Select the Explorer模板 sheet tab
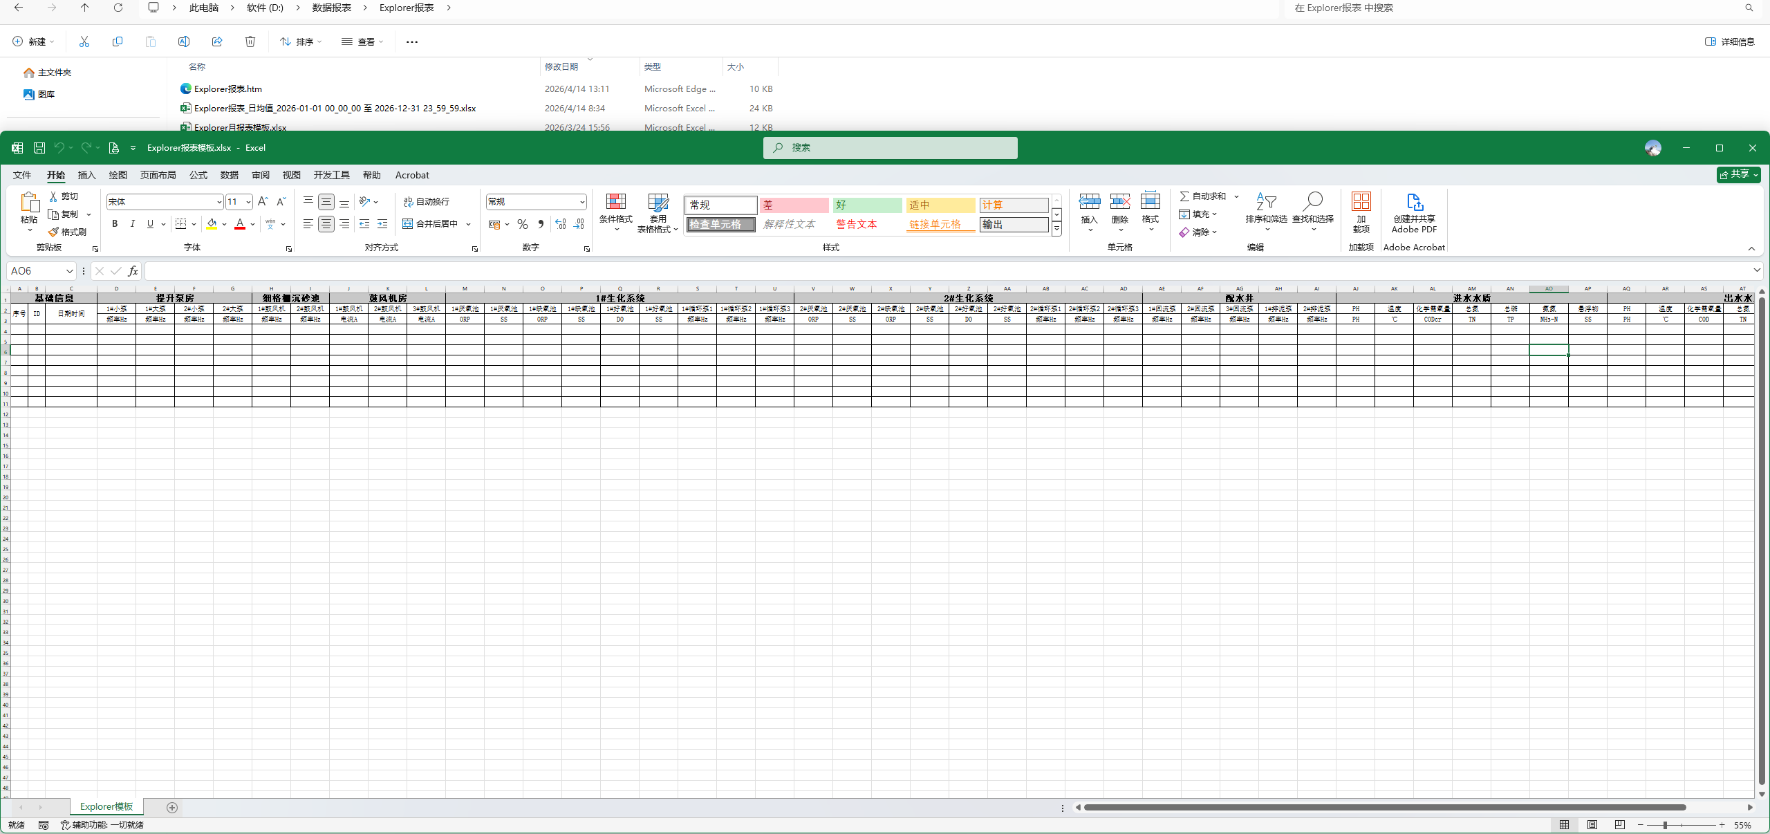This screenshot has width=1770, height=834. click(x=105, y=806)
